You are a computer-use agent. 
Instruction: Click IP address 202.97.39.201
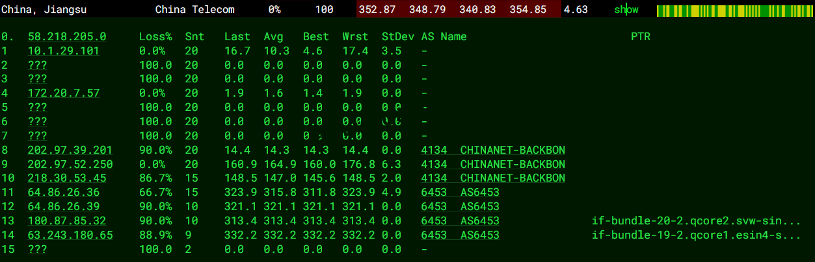click(x=70, y=150)
